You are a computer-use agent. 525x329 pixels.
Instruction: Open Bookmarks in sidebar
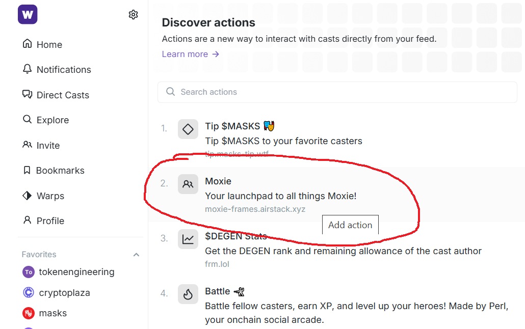click(x=60, y=171)
